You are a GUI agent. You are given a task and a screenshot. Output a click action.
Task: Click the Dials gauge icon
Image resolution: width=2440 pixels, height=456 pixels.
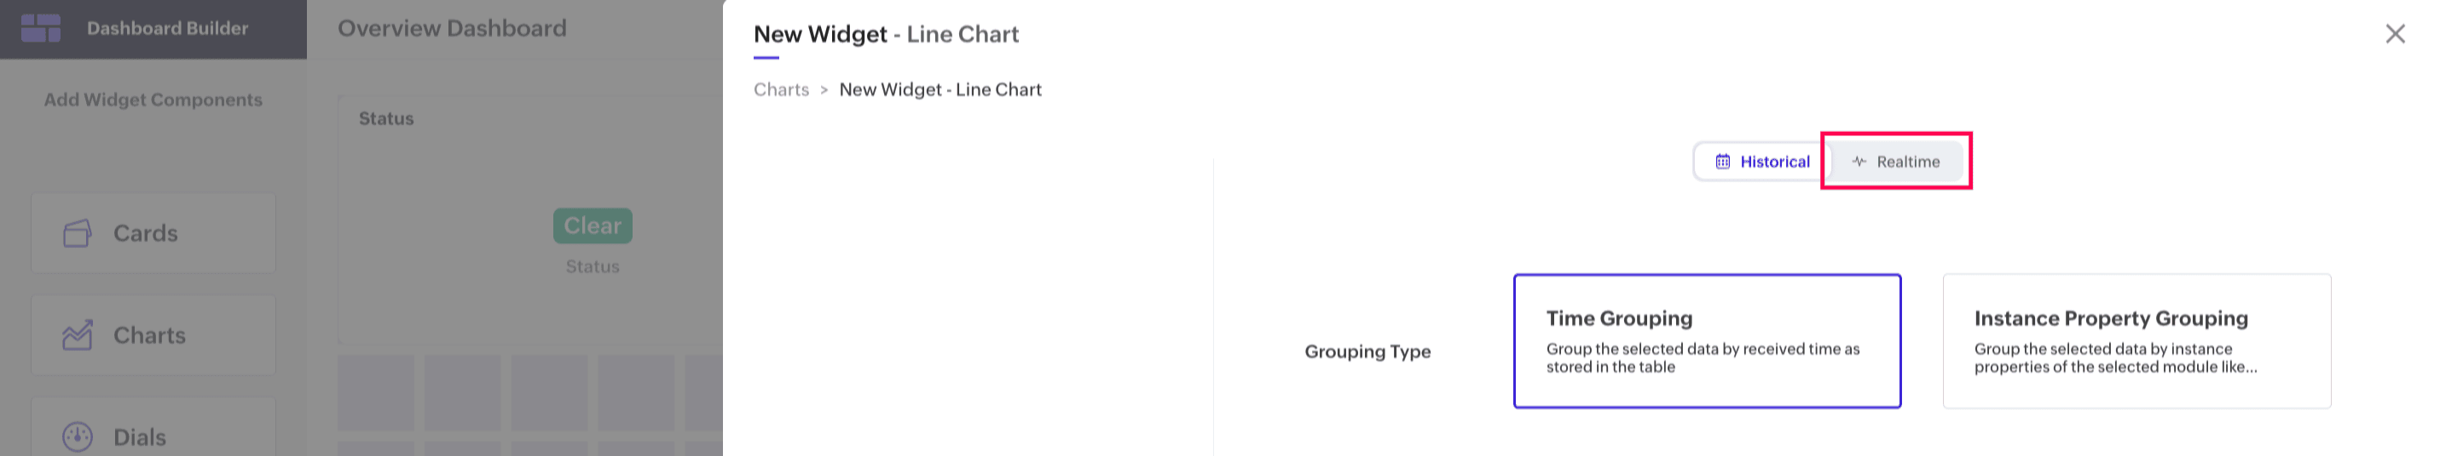point(77,436)
